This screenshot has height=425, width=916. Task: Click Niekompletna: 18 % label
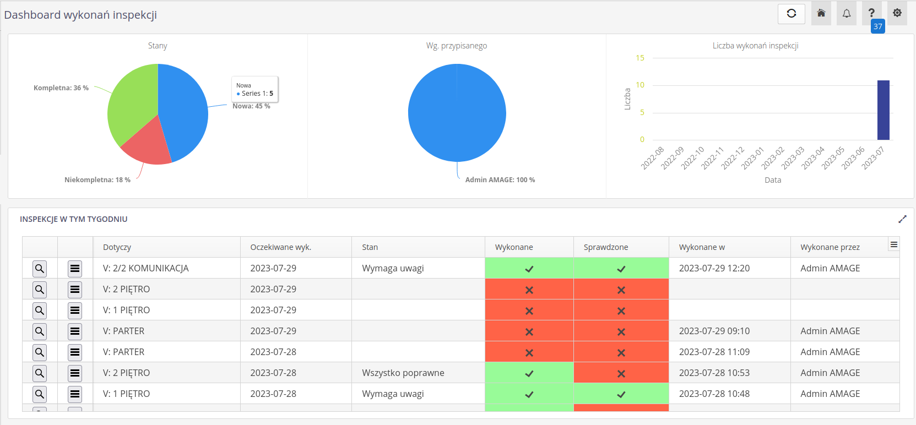point(97,180)
